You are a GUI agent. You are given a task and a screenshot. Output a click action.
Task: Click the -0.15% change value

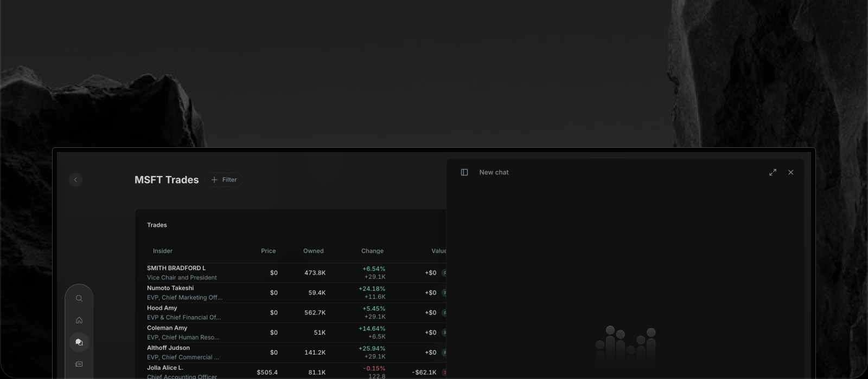point(374,369)
